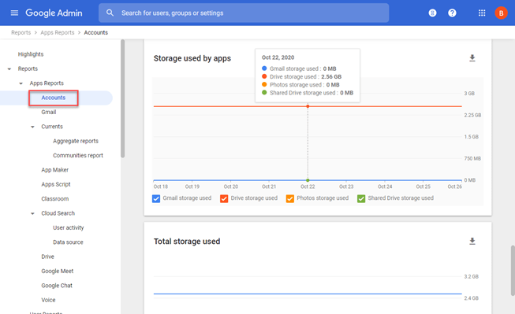The height and width of the screenshot is (314, 515).
Task: Open the Google apps grid
Action: [482, 13]
